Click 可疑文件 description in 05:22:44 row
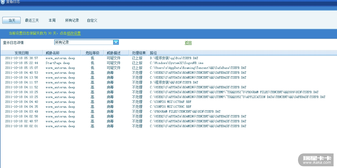This screenshot has height=168, width=337. (x=114, y=63)
